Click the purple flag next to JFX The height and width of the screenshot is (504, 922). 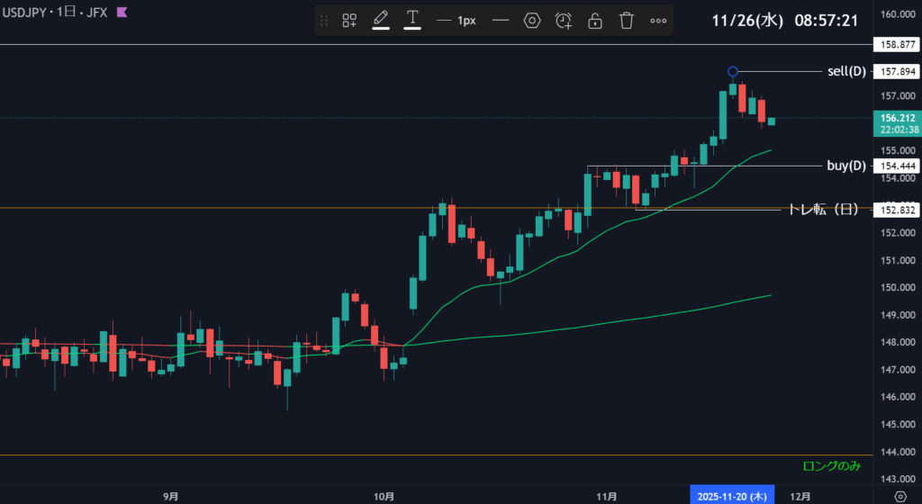click(122, 13)
